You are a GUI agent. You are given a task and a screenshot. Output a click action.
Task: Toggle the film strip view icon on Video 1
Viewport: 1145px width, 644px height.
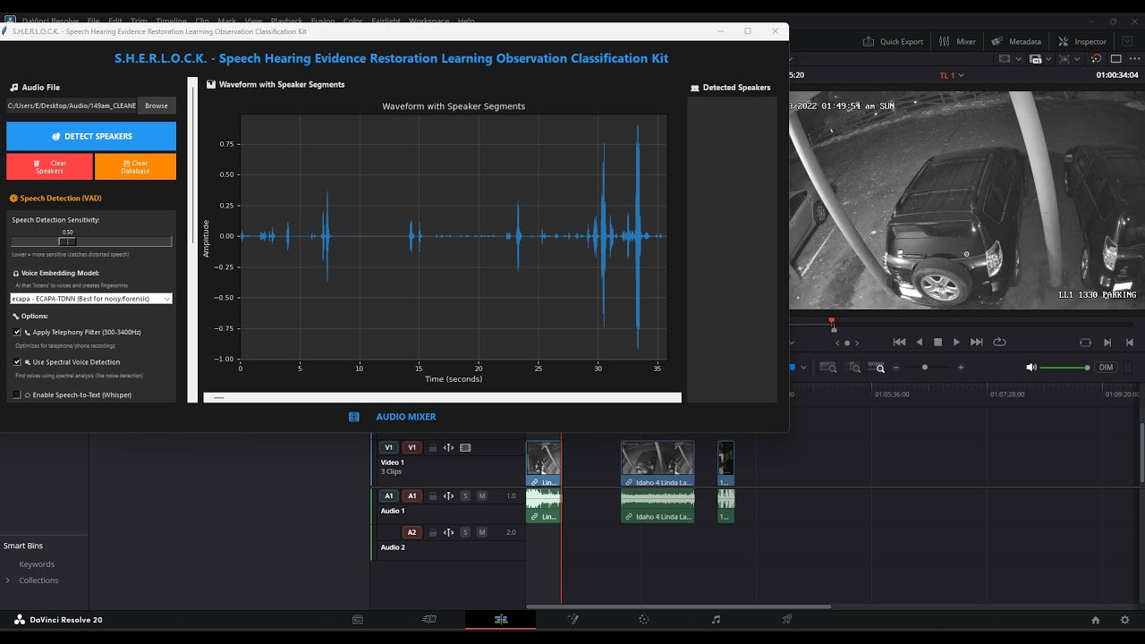[x=465, y=447]
